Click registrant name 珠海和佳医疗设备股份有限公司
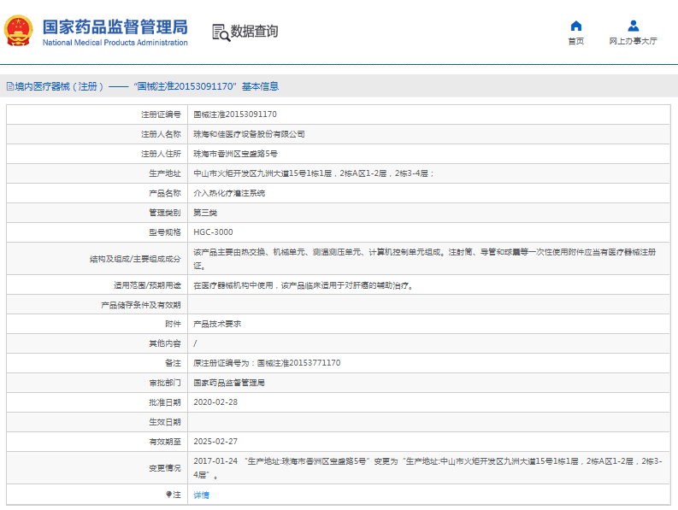 [x=249, y=134]
